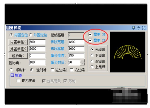The height and width of the screenshot is (108, 150).
Task: Increase 踏步数目 with up arrow
Action: coord(82,61)
